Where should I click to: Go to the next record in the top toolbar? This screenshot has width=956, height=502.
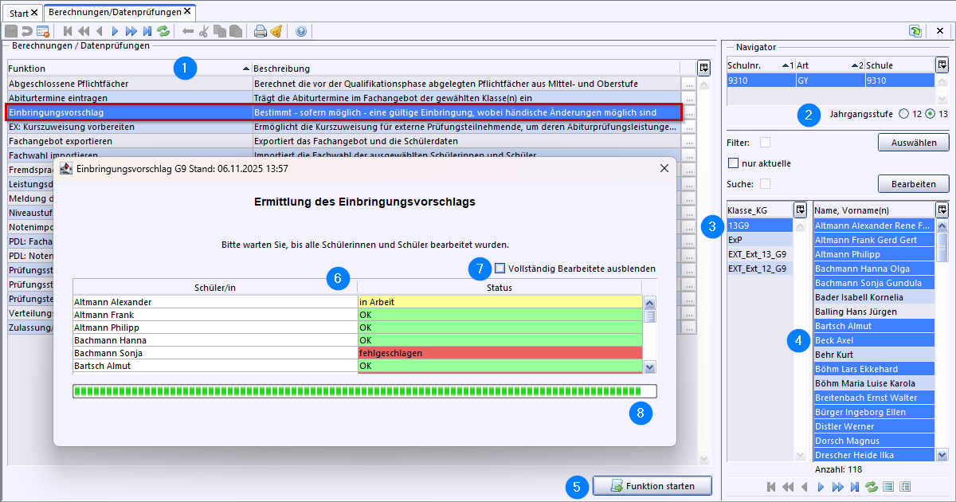[x=116, y=32]
